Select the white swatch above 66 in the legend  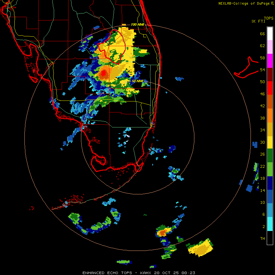pyautogui.click(x=270, y=34)
